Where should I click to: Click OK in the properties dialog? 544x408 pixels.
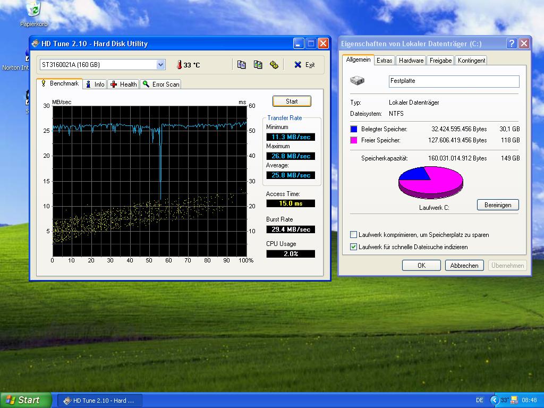tap(421, 266)
